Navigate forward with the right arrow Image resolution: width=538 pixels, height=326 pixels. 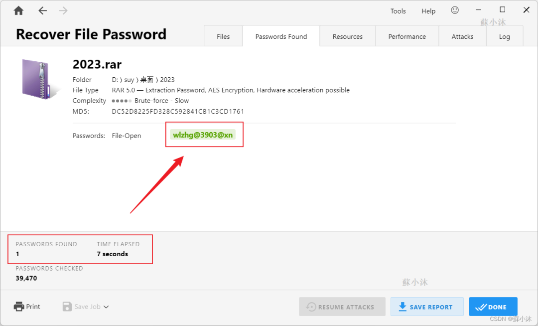pos(63,11)
